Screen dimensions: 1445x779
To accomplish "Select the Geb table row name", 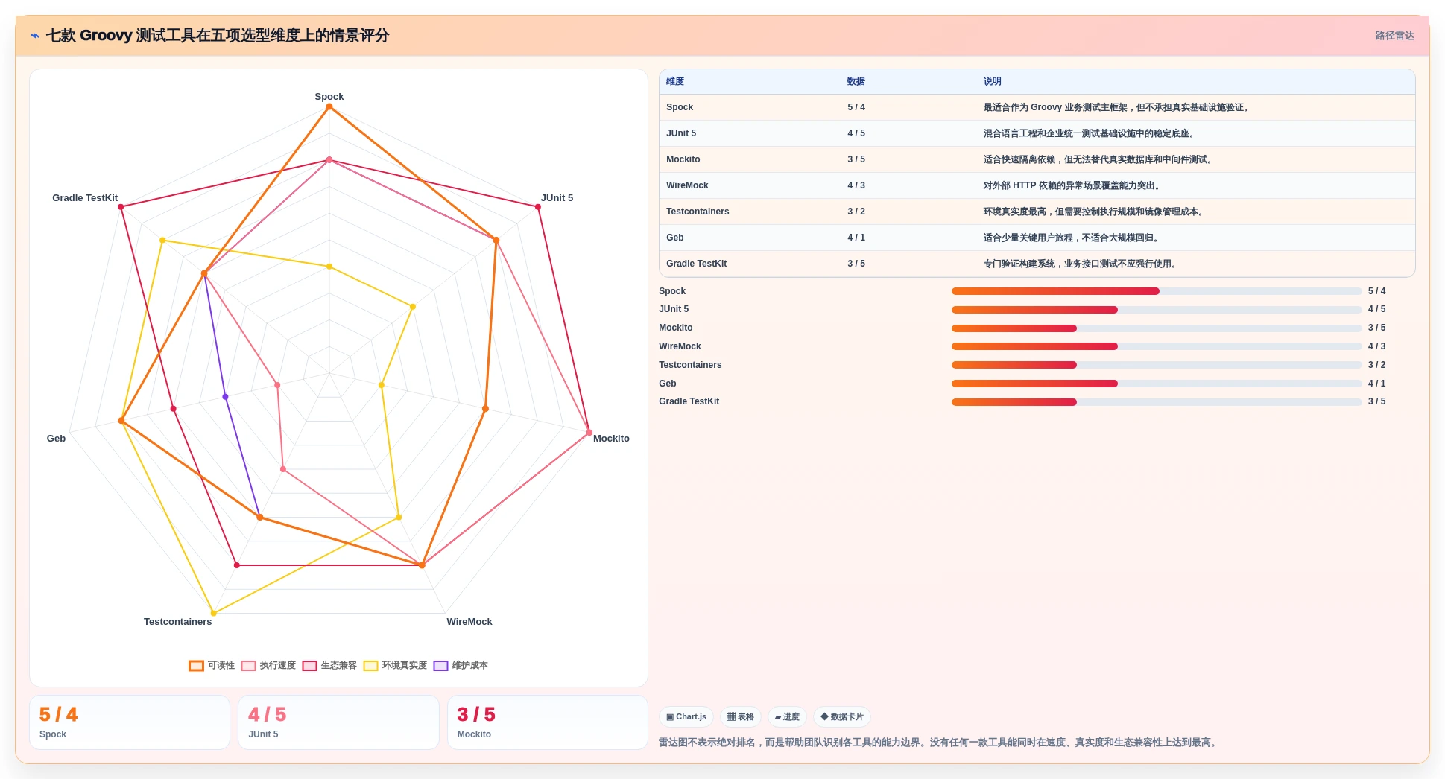I will [675, 238].
